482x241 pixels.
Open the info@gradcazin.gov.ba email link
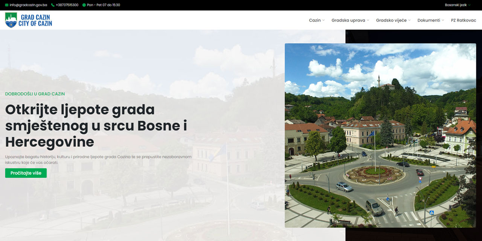(28, 5)
